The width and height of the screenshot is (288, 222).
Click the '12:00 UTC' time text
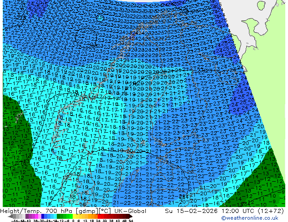[238, 211]
